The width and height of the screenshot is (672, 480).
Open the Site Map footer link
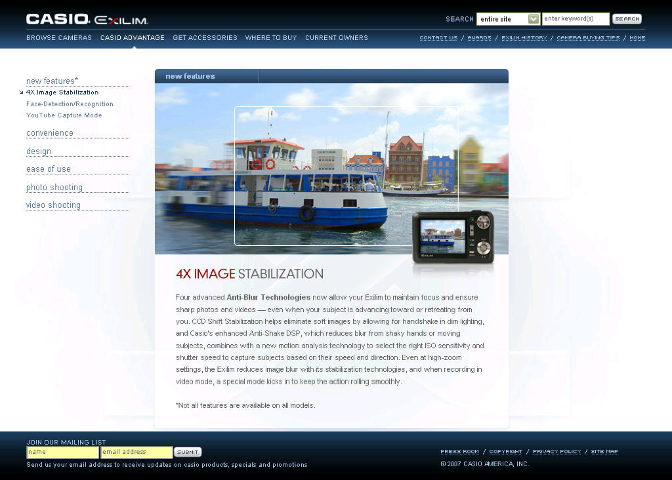pyautogui.click(x=604, y=451)
